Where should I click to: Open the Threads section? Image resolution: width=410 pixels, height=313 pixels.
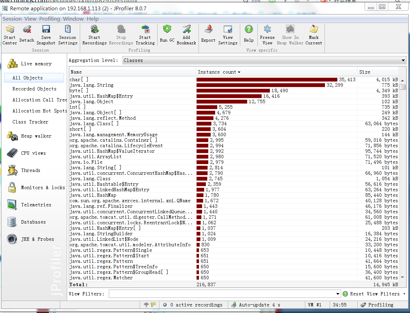23,170
